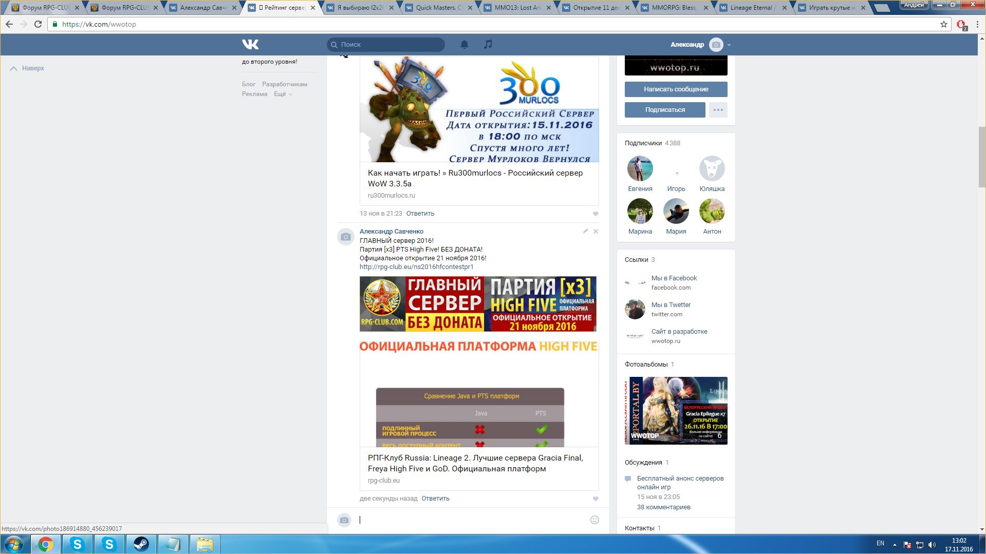Switch to Lineage Eternal browser tab
986x554 pixels.
(753, 8)
